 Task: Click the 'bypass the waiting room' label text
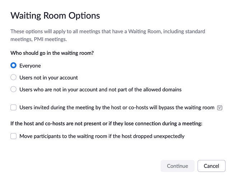187,107
